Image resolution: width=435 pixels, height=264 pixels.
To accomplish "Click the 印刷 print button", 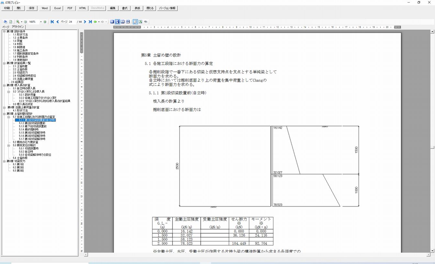I will pos(7,8).
